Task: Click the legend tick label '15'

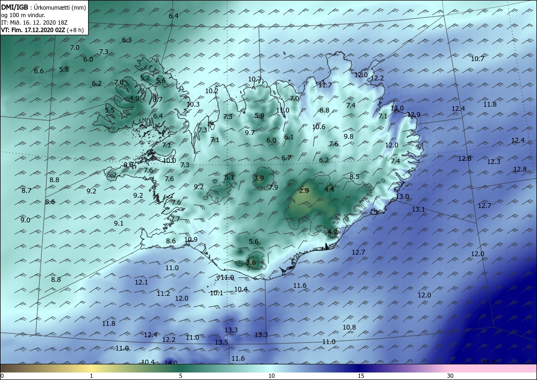Action: [361, 376]
